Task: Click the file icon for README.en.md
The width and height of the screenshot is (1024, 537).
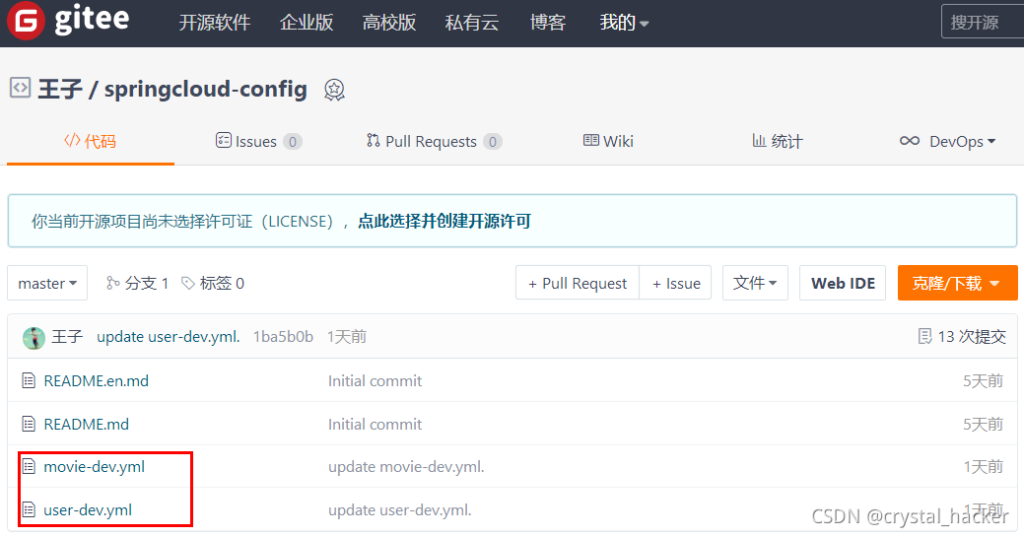Action: tap(28, 380)
